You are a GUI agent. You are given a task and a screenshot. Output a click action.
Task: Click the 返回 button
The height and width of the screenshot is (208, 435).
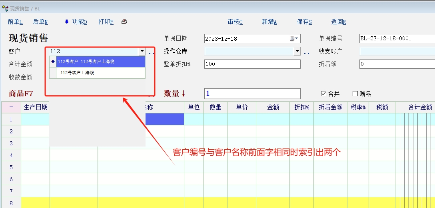point(339,22)
